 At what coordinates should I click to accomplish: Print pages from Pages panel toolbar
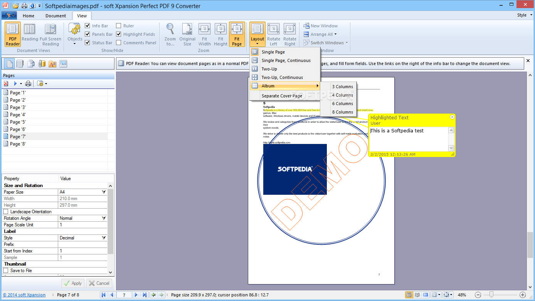pyautogui.click(x=28, y=84)
